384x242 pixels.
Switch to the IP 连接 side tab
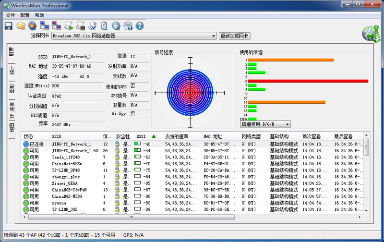pos(12,109)
